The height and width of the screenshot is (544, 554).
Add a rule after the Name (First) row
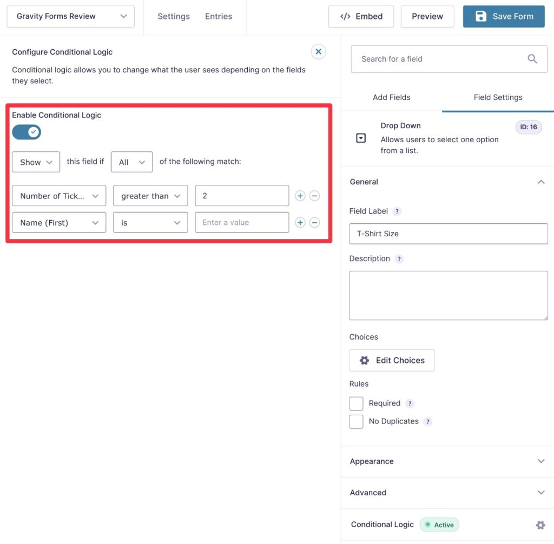(300, 222)
